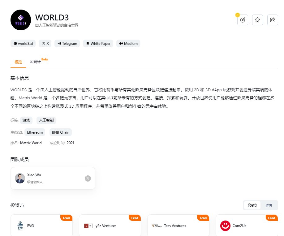Image resolution: width=284 pixels, height=236 pixels.
Task: Open the Tess Ventures investor card
Action: (178, 225)
